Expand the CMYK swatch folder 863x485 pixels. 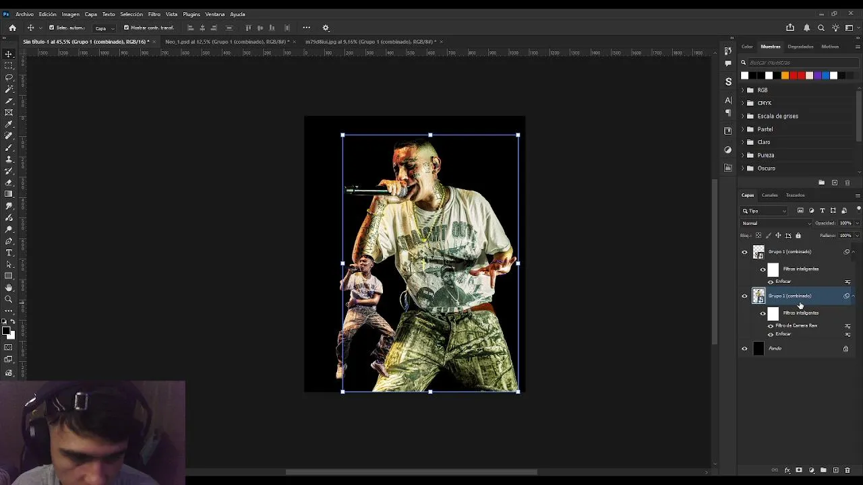743,103
